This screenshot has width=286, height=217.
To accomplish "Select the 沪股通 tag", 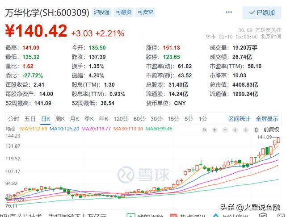I will [x=101, y=12].
